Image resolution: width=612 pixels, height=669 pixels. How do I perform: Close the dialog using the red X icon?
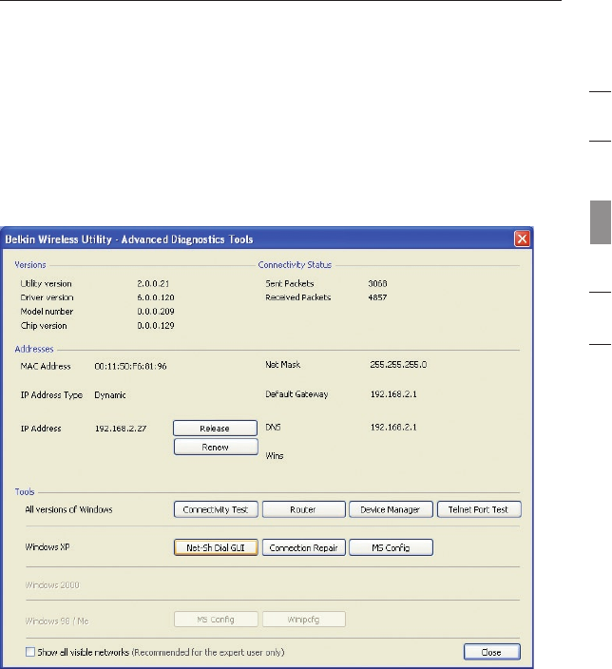pyautogui.click(x=521, y=239)
